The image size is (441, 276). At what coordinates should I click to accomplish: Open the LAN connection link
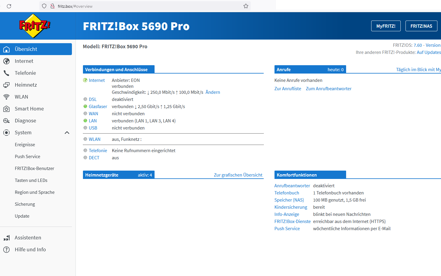(x=93, y=121)
